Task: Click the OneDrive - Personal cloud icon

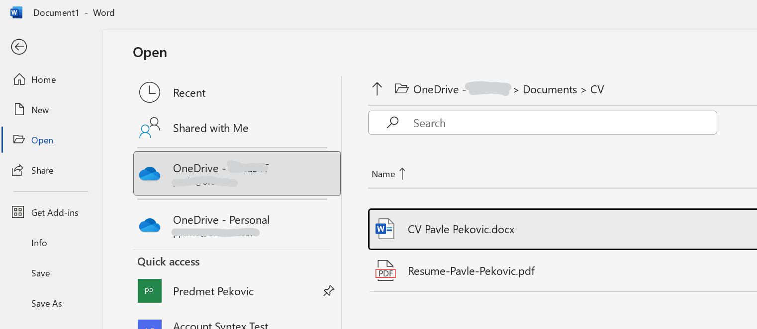Action: [x=150, y=225]
